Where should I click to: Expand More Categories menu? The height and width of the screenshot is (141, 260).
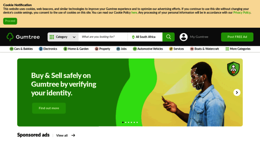pos(238,49)
